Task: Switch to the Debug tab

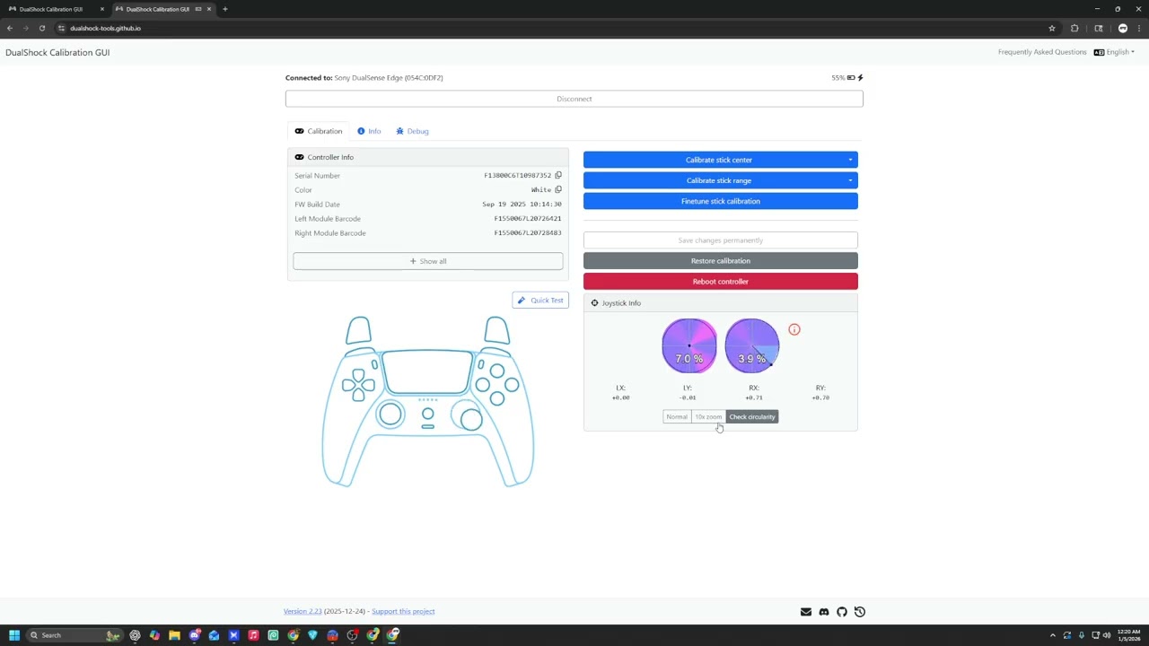Action: point(413,131)
